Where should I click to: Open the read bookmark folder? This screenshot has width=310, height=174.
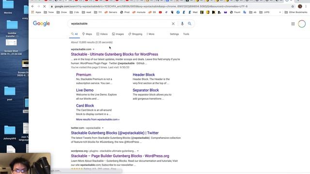[x=86, y=12]
